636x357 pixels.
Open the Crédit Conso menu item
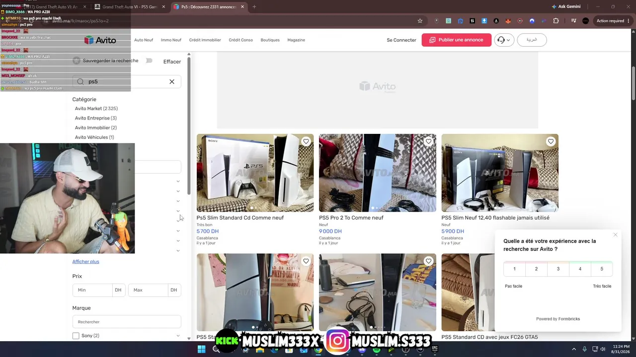(x=241, y=40)
